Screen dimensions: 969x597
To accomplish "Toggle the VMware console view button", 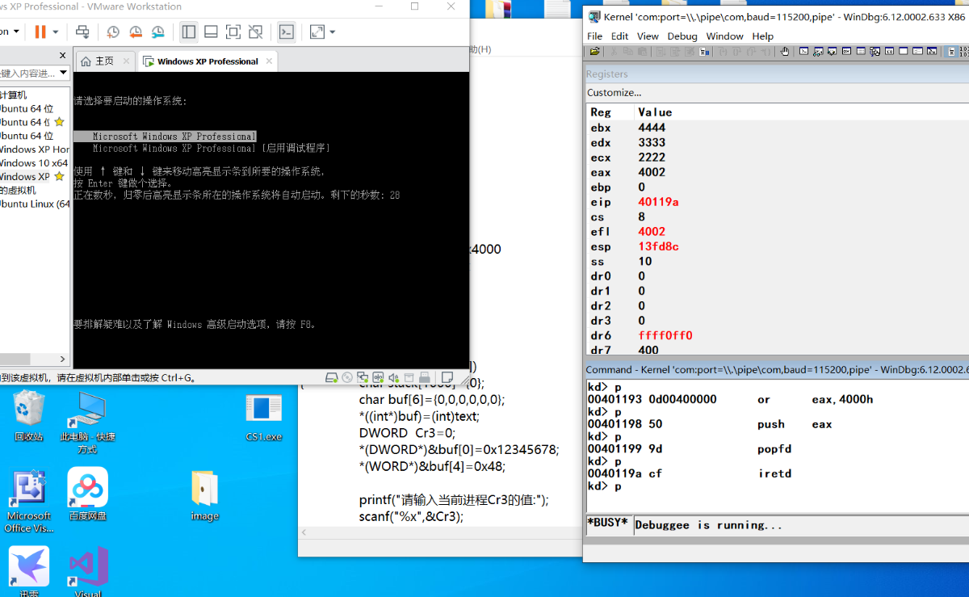I will [286, 32].
